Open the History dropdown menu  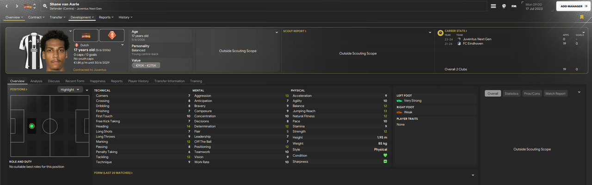(x=126, y=17)
